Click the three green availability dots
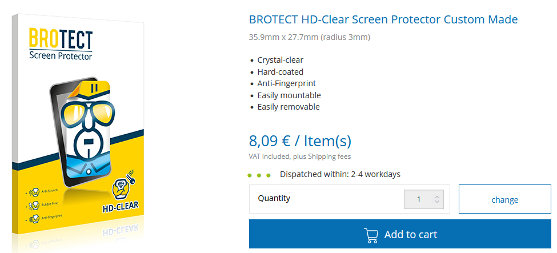The width and height of the screenshot is (557, 253). [x=259, y=175]
